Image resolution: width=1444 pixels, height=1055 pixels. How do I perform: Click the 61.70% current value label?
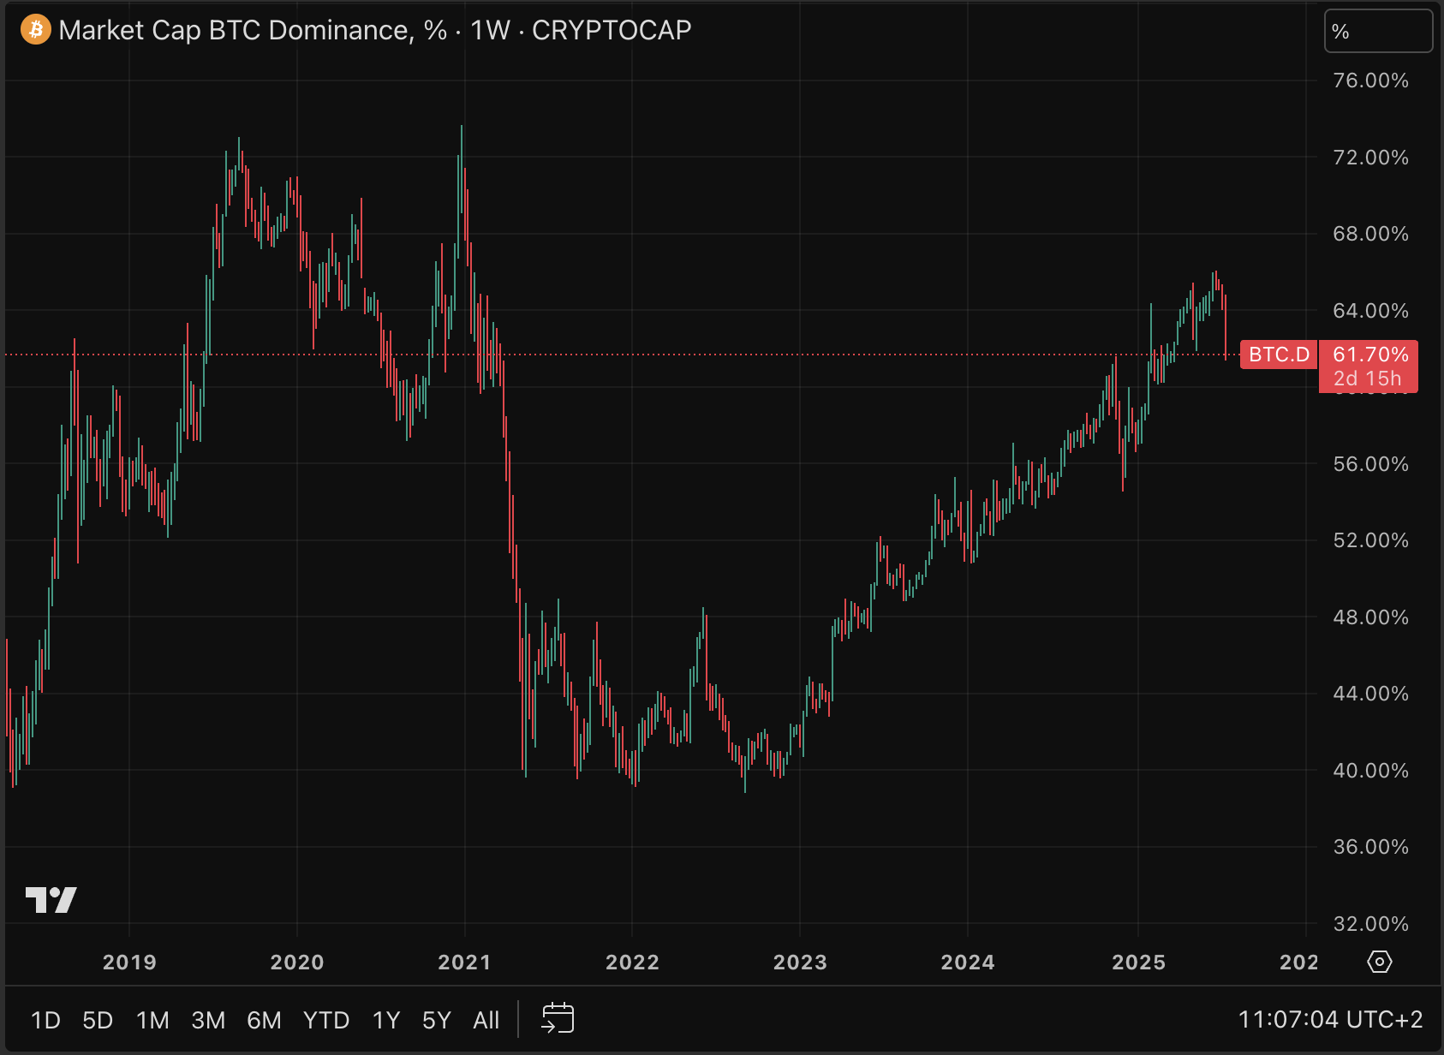(1370, 355)
